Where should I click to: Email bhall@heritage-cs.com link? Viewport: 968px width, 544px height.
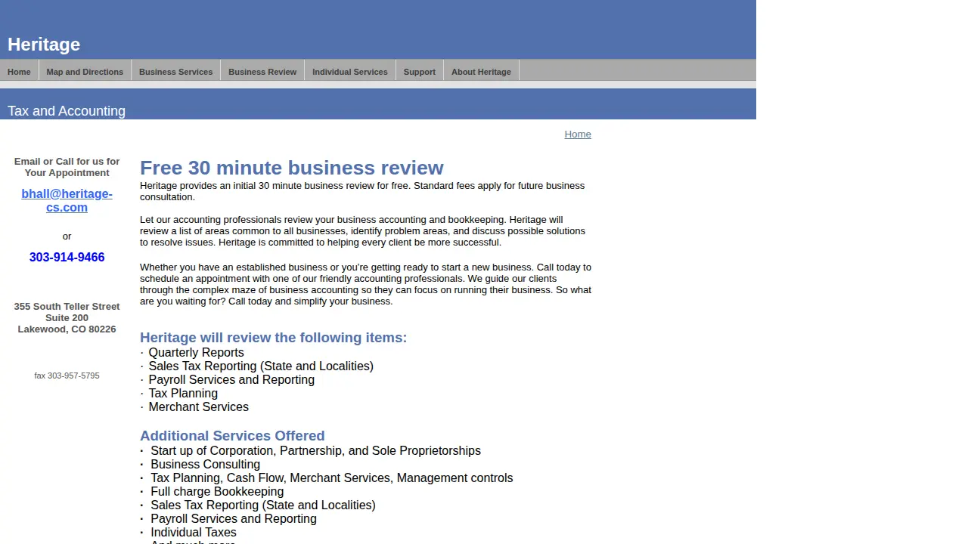click(x=67, y=201)
